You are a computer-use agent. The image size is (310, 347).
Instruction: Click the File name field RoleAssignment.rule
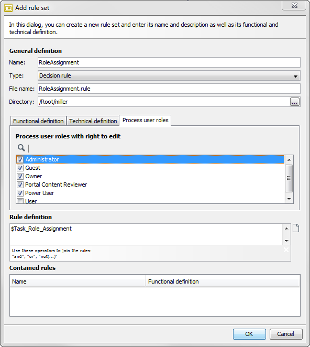tap(169, 89)
